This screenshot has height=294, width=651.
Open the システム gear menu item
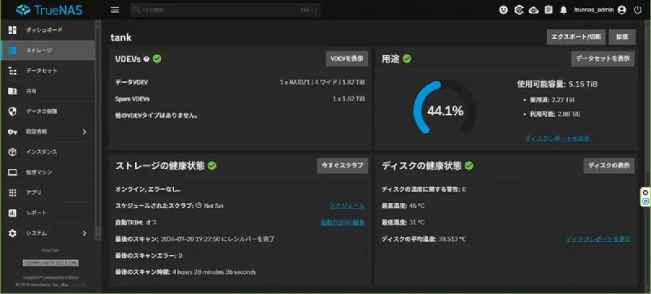click(48, 234)
